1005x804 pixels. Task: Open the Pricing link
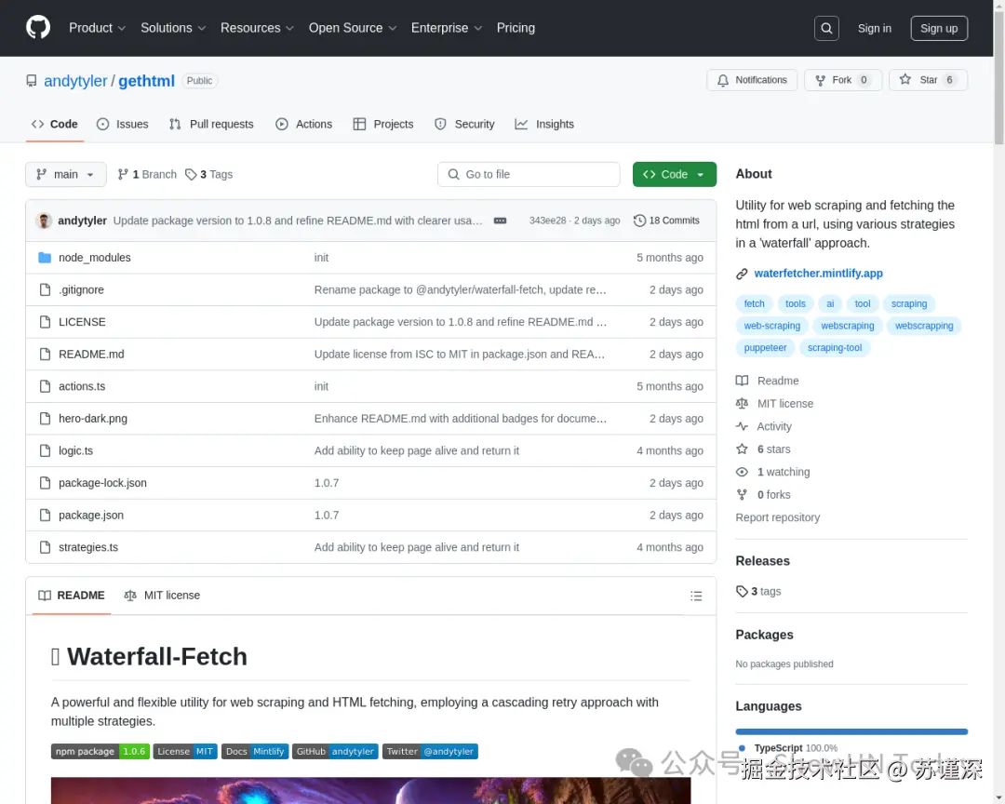516,28
